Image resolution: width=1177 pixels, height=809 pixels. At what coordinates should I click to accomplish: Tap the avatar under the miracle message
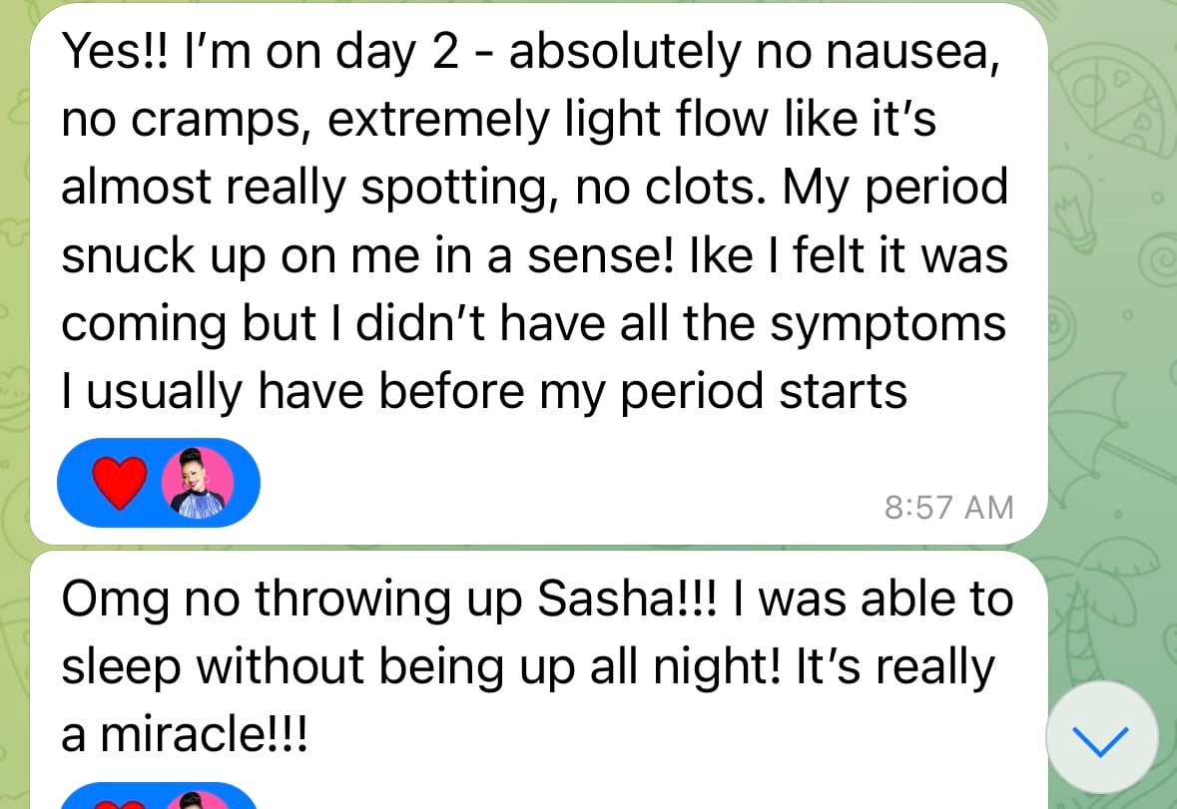204,801
